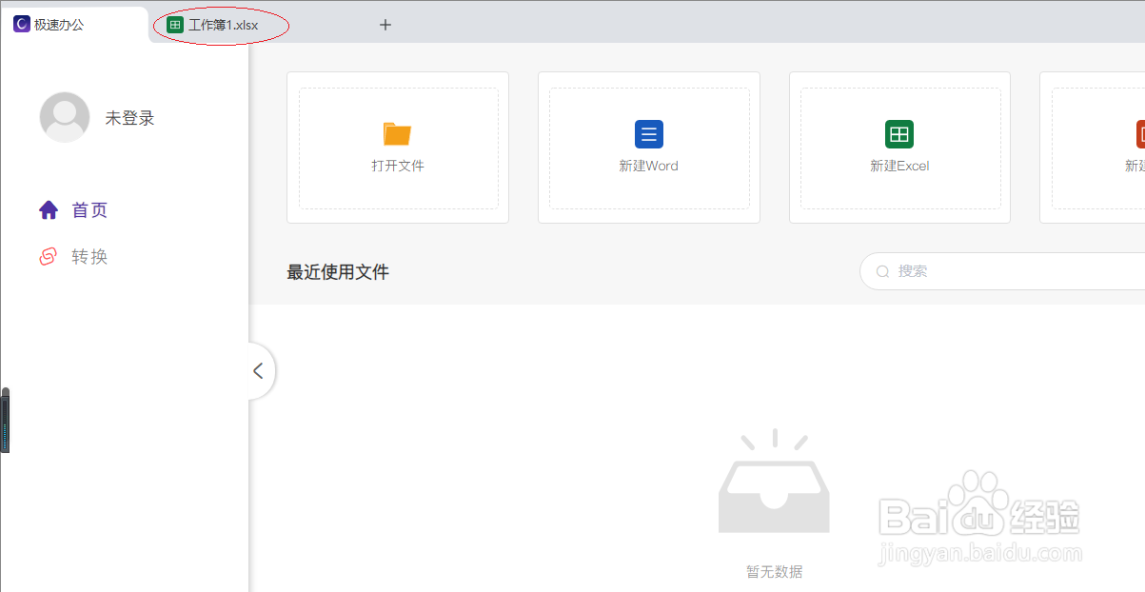Select the blue 新建Word document icon
This screenshot has height=592, width=1145.
tap(648, 133)
